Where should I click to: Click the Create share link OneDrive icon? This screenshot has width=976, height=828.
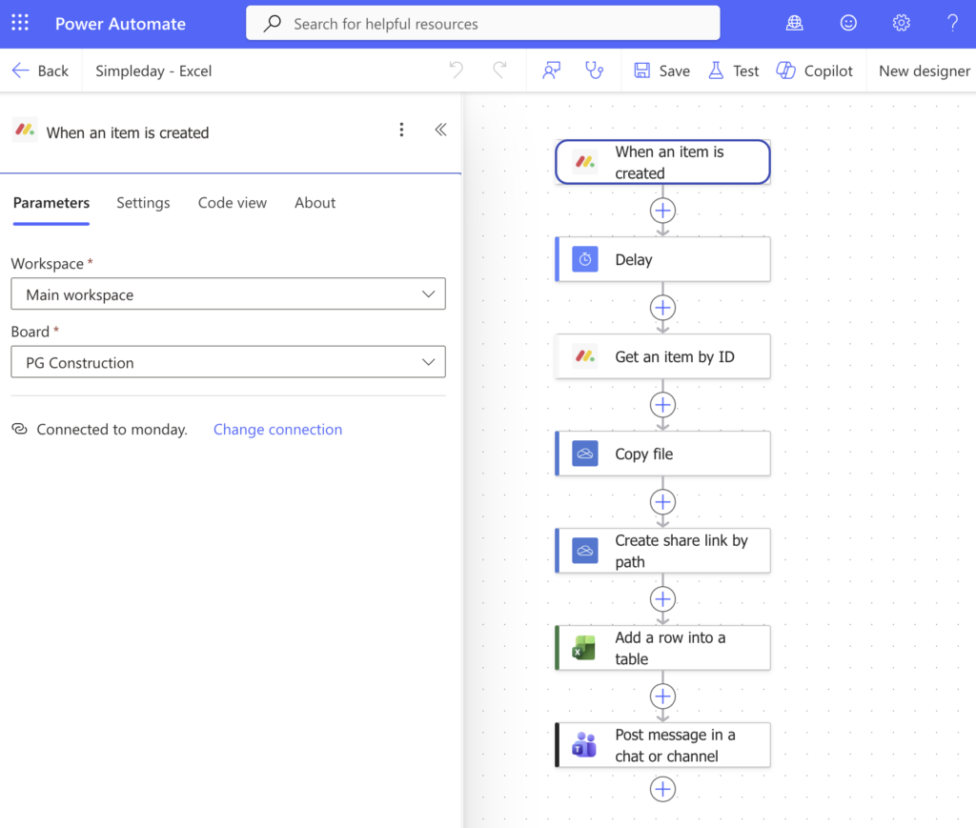click(585, 551)
